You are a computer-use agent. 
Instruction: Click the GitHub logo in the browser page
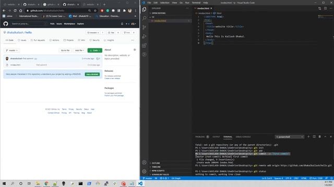[6, 23]
